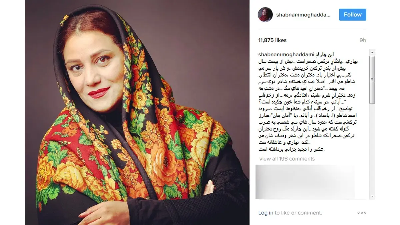Click the Log in link
The height and width of the screenshot is (225, 400).
[266, 213]
